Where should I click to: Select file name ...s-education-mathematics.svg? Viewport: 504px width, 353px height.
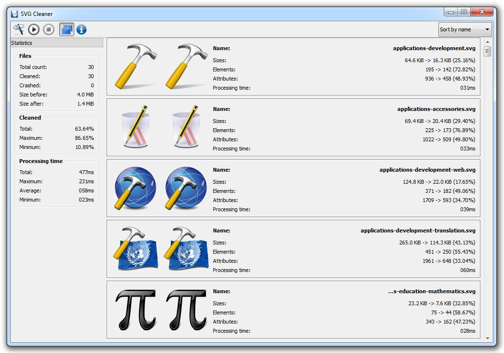click(432, 291)
